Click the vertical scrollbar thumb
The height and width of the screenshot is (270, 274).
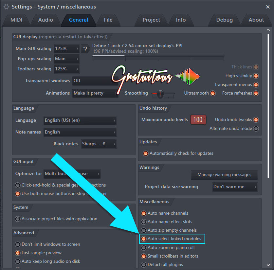coord(268,106)
